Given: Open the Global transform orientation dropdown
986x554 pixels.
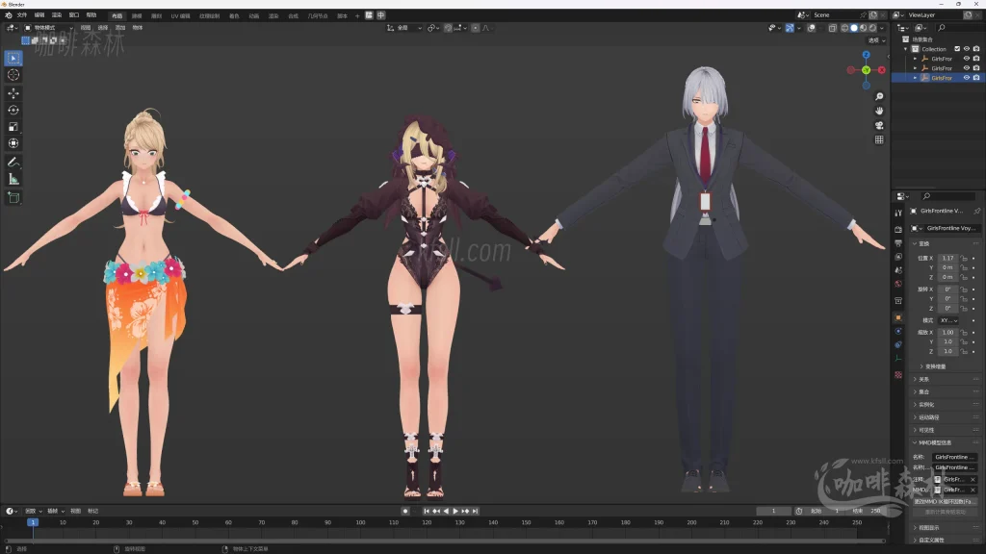Looking at the screenshot, I should point(404,28).
